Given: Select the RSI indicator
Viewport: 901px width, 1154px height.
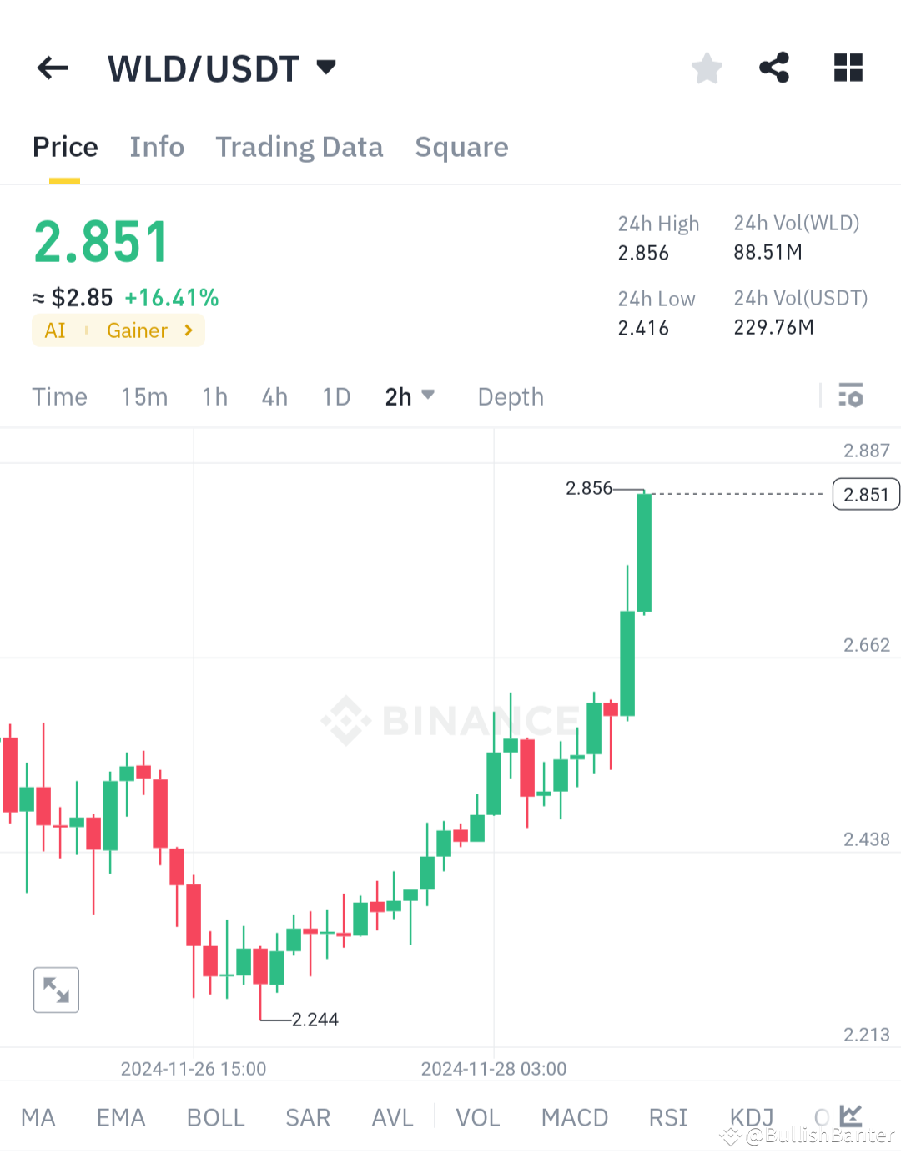Looking at the screenshot, I should click(x=667, y=1117).
